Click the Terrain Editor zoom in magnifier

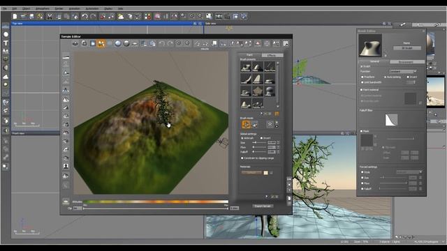point(179,43)
